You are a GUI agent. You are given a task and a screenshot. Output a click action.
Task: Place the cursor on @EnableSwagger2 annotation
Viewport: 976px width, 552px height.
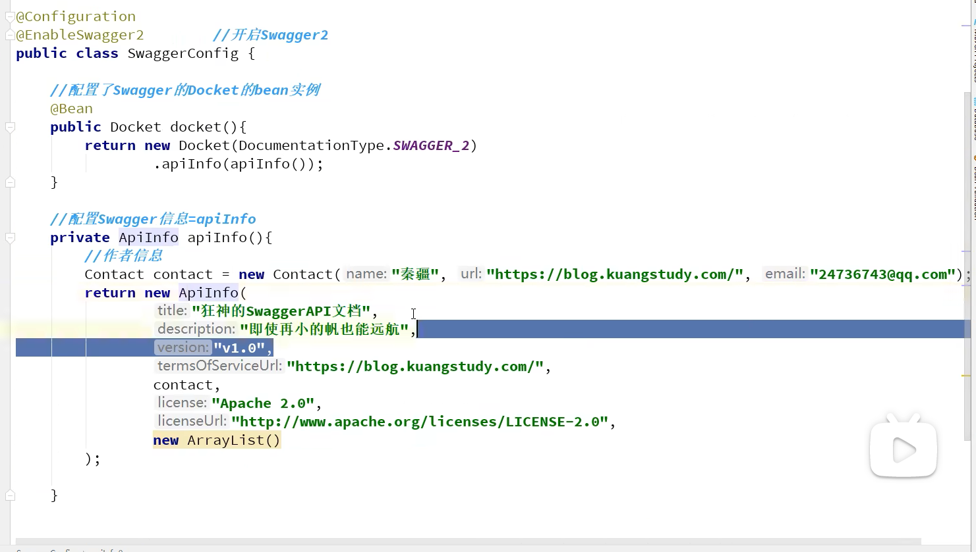pyautogui.click(x=80, y=35)
